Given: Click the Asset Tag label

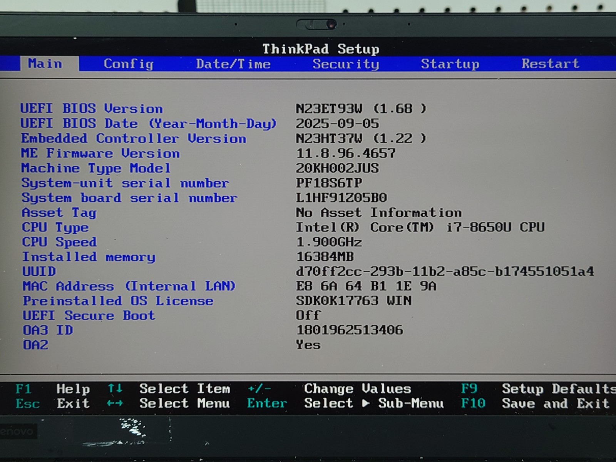Looking at the screenshot, I should click(59, 213).
